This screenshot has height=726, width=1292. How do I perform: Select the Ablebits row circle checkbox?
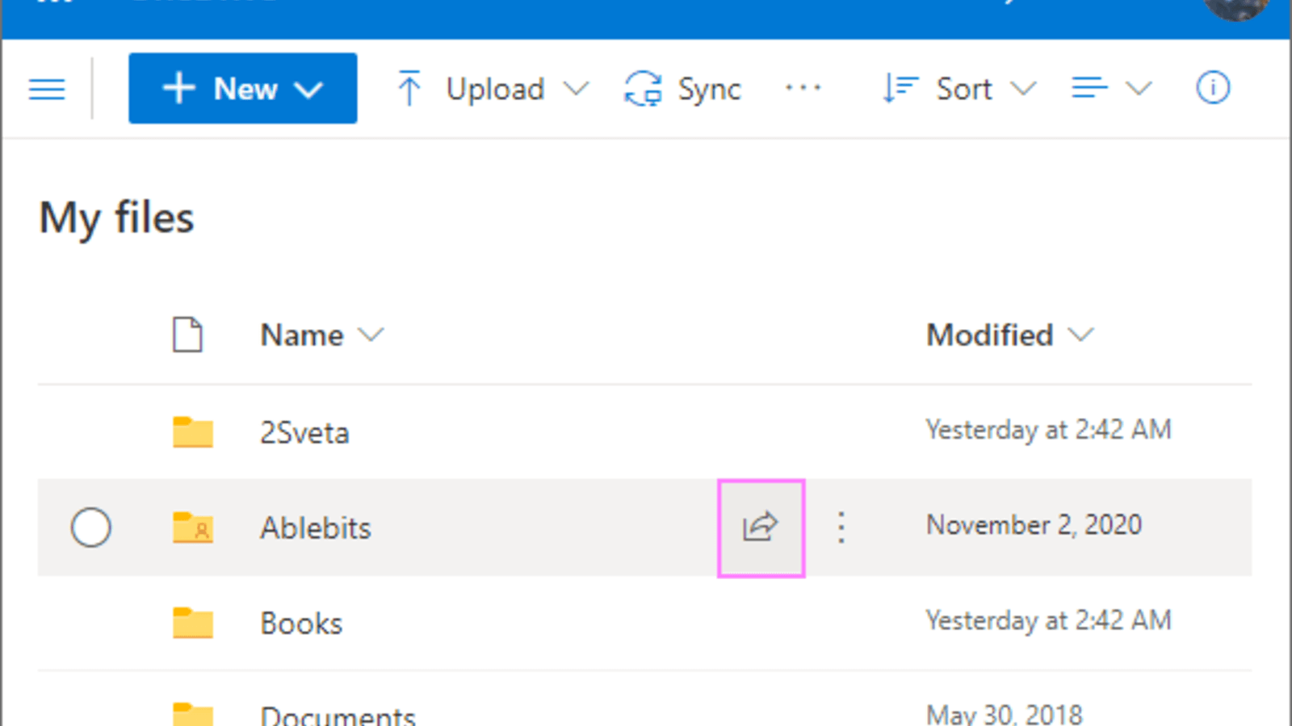91,528
